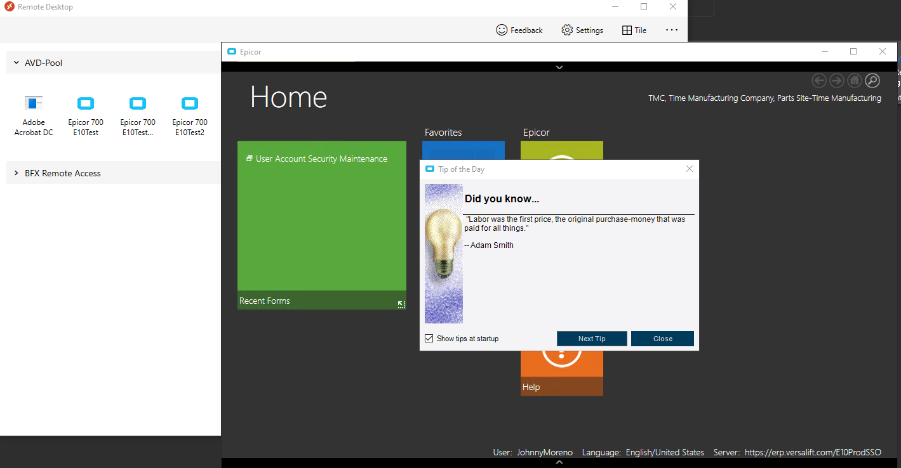
Task: Click the light bulb image in tip dialog
Action: pyautogui.click(x=444, y=254)
